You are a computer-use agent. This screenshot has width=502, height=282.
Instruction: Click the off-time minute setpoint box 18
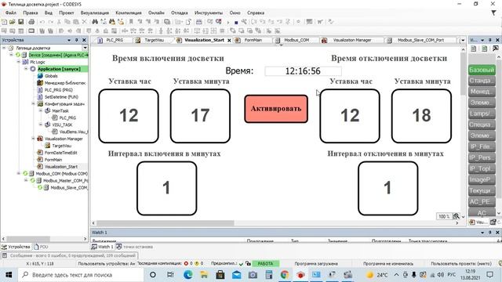click(422, 116)
